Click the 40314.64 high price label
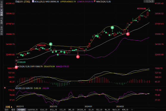166x111 pixels. click(x=141, y=9)
